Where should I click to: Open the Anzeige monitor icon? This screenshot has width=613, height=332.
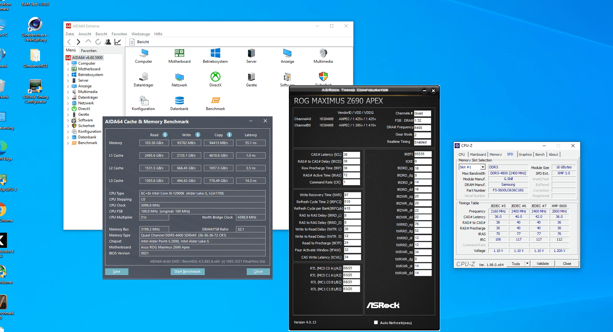(x=287, y=56)
